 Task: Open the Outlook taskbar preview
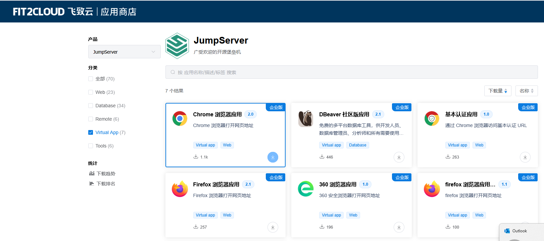[x=520, y=231]
